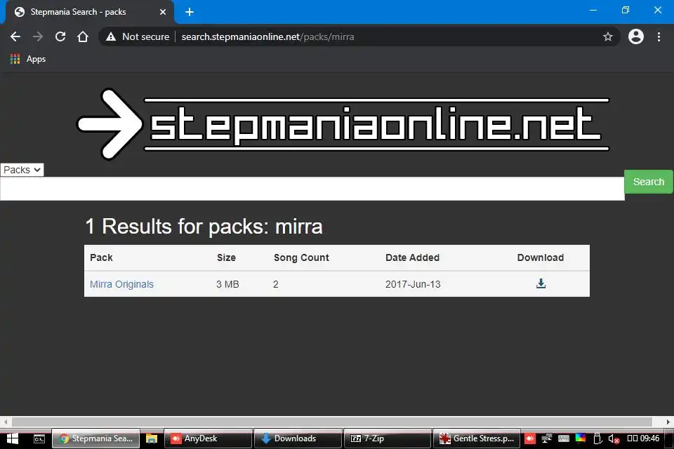
Task: Click the address bar URL
Action: (x=267, y=37)
